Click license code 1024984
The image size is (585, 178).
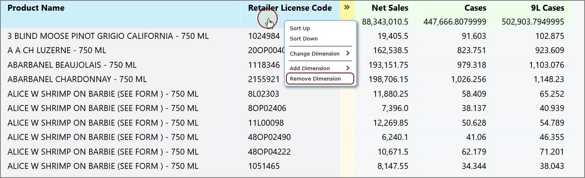coord(264,36)
